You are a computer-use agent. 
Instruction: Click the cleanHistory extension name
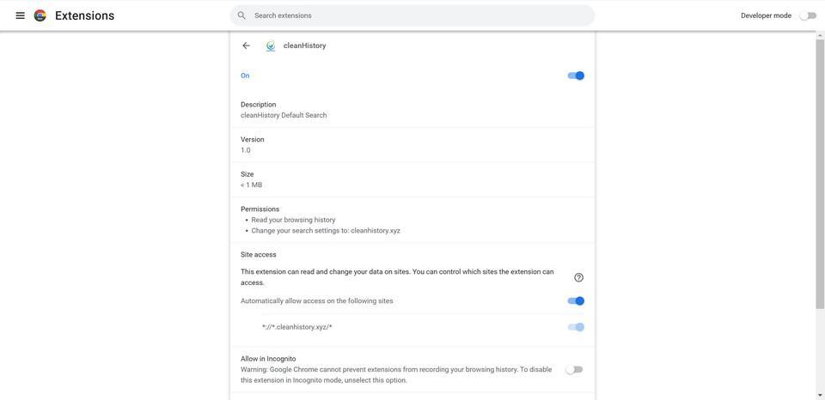click(305, 46)
